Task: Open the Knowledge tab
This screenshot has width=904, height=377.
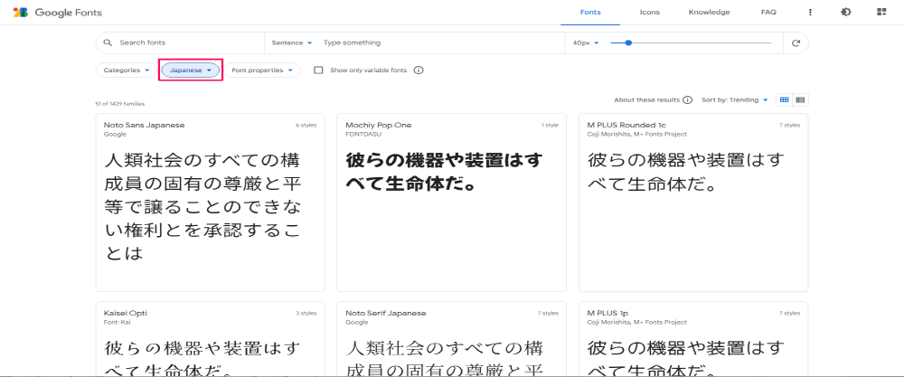Action: tap(709, 13)
